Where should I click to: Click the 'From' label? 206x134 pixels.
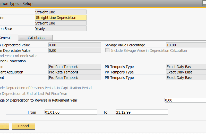pyautogui.click(x=32, y=112)
